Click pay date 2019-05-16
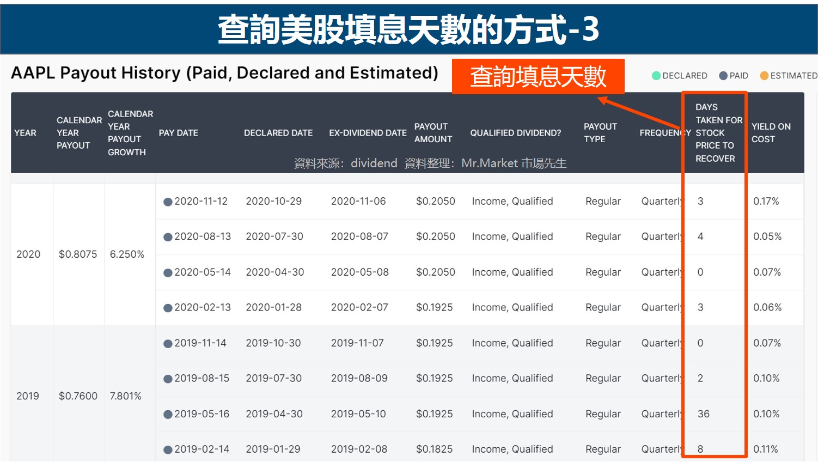The height and width of the screenshot is (462, 818). 202,414
